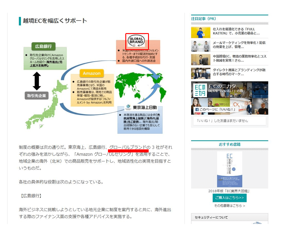Screen dimensions: 291x235
Task: Click the direct marketing article thumbnail
Action: (x=201, y=73)
